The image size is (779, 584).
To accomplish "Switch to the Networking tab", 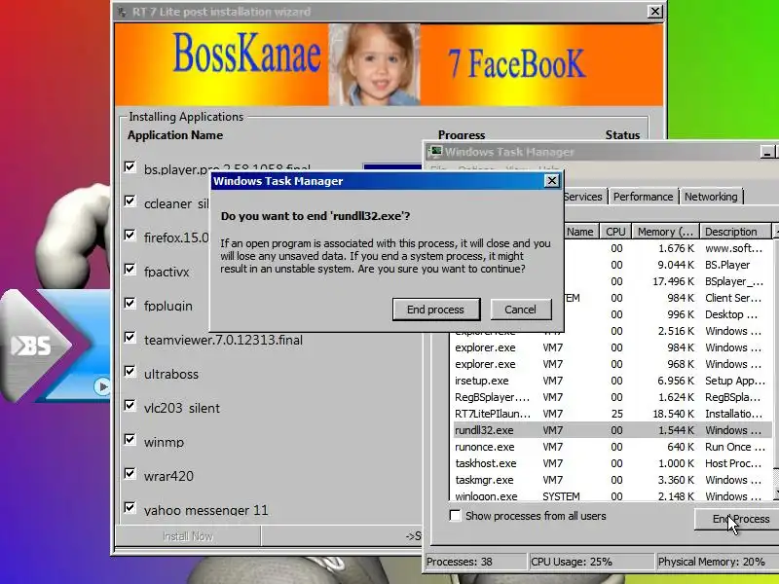I will pyautogui.click(x=711, y=197).
